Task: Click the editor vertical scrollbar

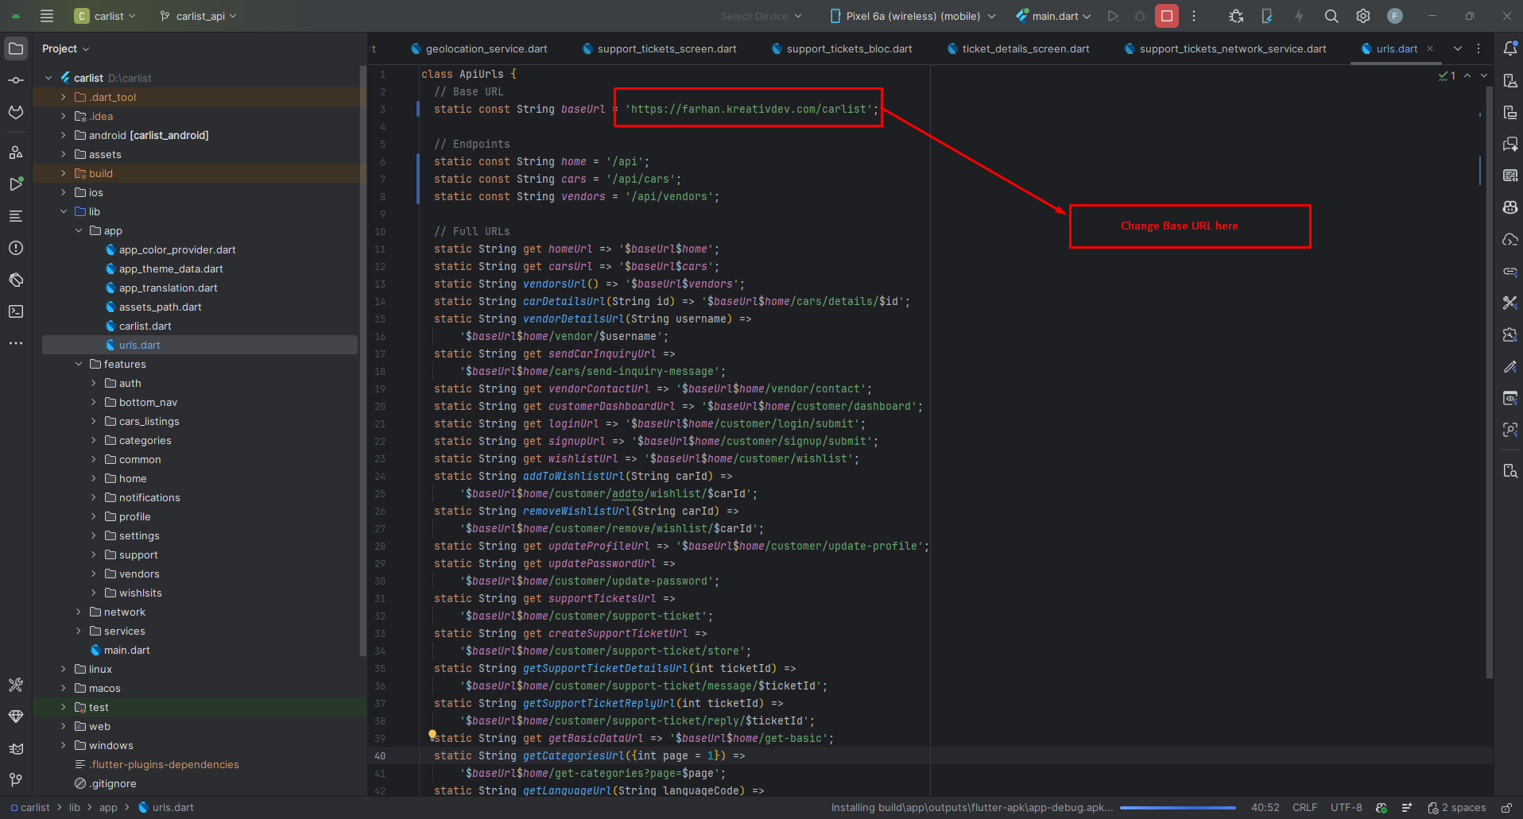Action: (1489, 381)
